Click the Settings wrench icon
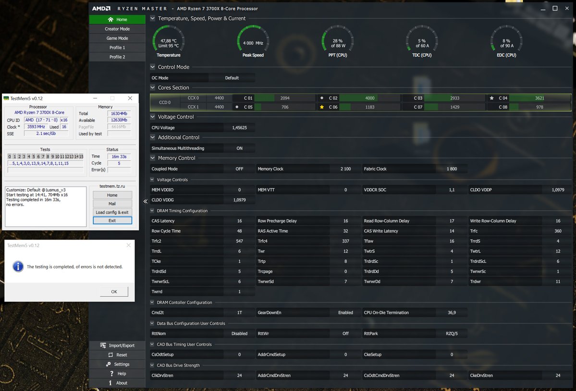 [109, 364]
